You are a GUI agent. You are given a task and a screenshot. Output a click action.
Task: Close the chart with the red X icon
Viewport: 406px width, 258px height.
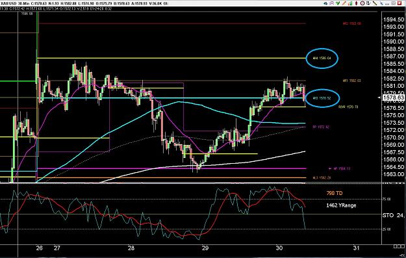[400, 3]
